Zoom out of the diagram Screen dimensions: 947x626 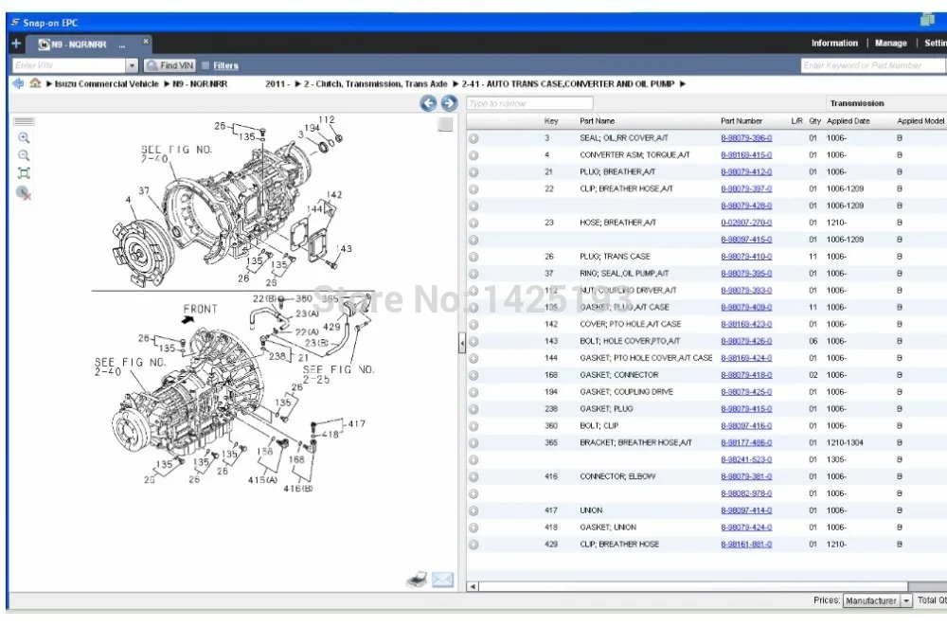click(24, 155)
